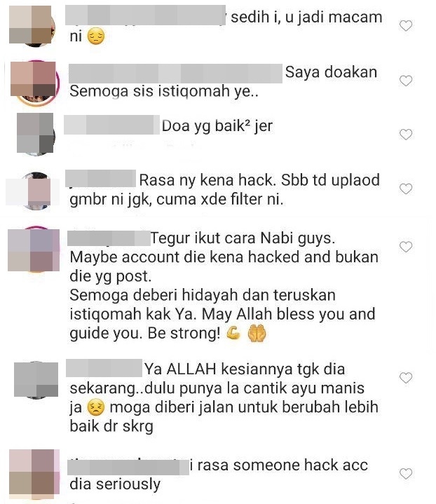Open avatar beside 'Rasa ny kena hack' comment

[35, 191]
